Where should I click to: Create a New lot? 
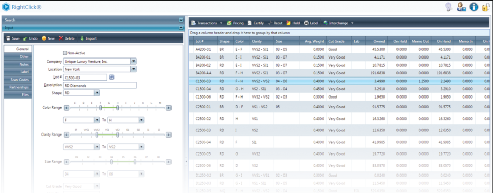(x=48, y=38)
